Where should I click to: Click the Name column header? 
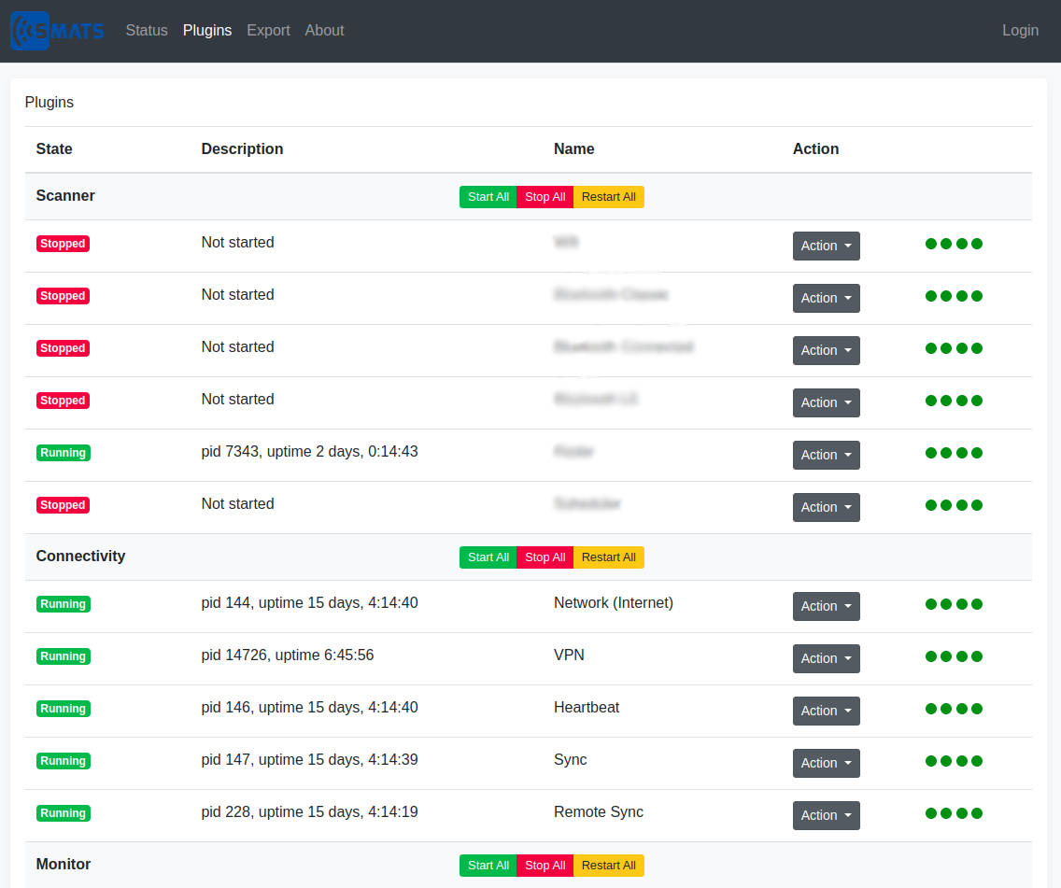pos(573,148)
